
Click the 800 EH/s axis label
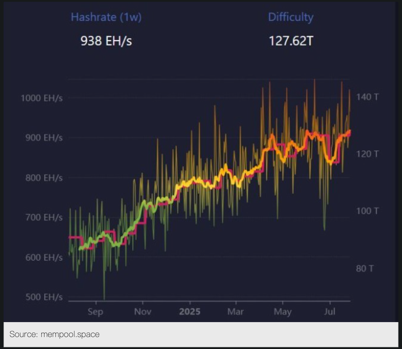44,178
